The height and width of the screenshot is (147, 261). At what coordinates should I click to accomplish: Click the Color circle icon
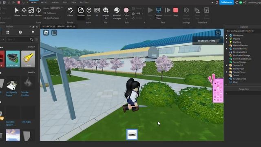pos(126,10)
